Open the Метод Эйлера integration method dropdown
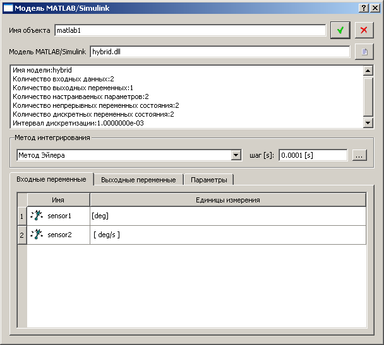384x345 pixels. (236, 155)
